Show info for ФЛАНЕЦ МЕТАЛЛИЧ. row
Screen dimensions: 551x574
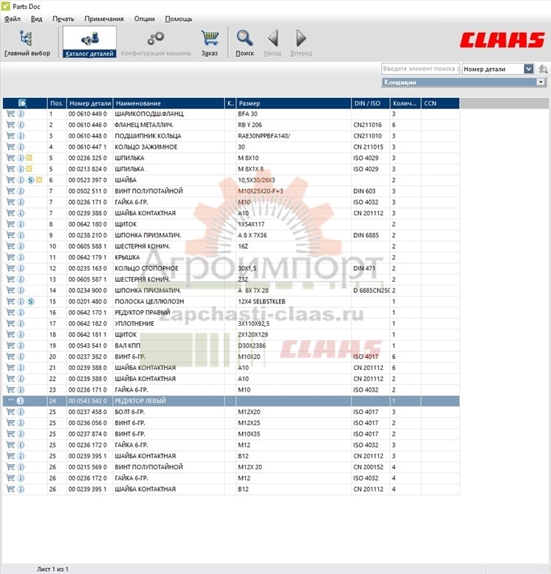click(x=21, y=125)
